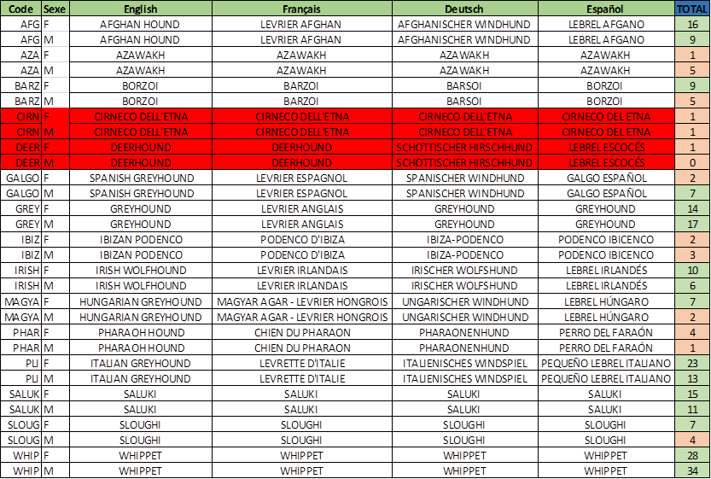Select IRISCHER WOLFSHUND in IRISH F row
Screen dimensions: 711x479
coord(464,271)
